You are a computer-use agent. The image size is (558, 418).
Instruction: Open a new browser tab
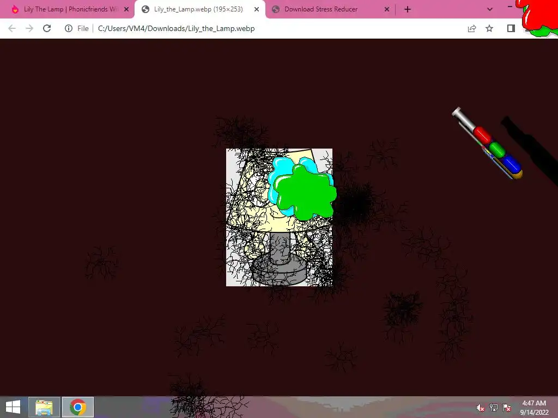[x=408, y=10]
